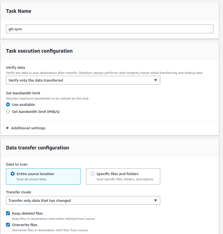Image resolution: width=223 pixels, height=234 pixels.
Task: Uncheck the Keep deleted files checkbox
Action: [x=8, y=213]
